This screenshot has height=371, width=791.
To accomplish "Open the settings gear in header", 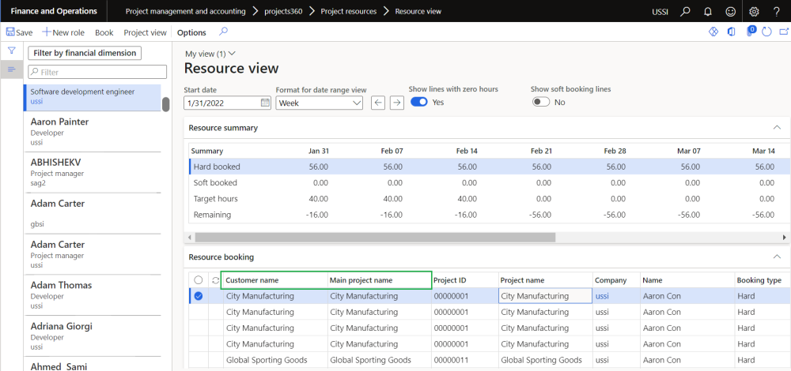I will coord(754,12).
